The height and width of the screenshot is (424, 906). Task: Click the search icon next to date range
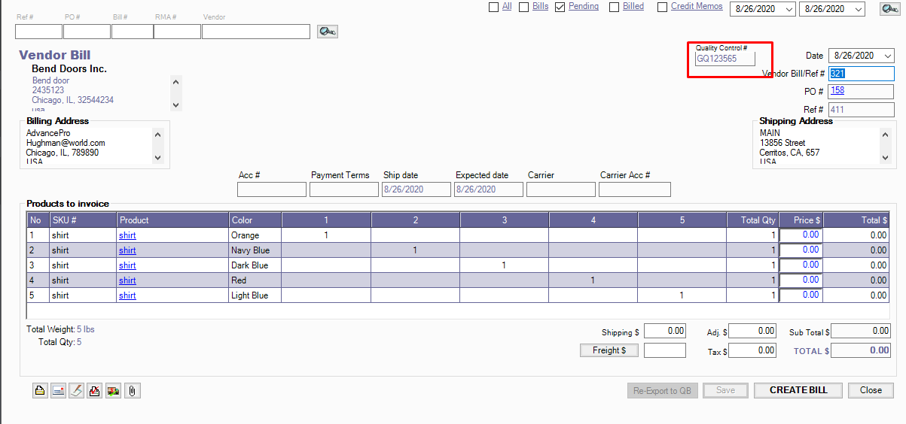pyautogui.click(x=890, y=9)
